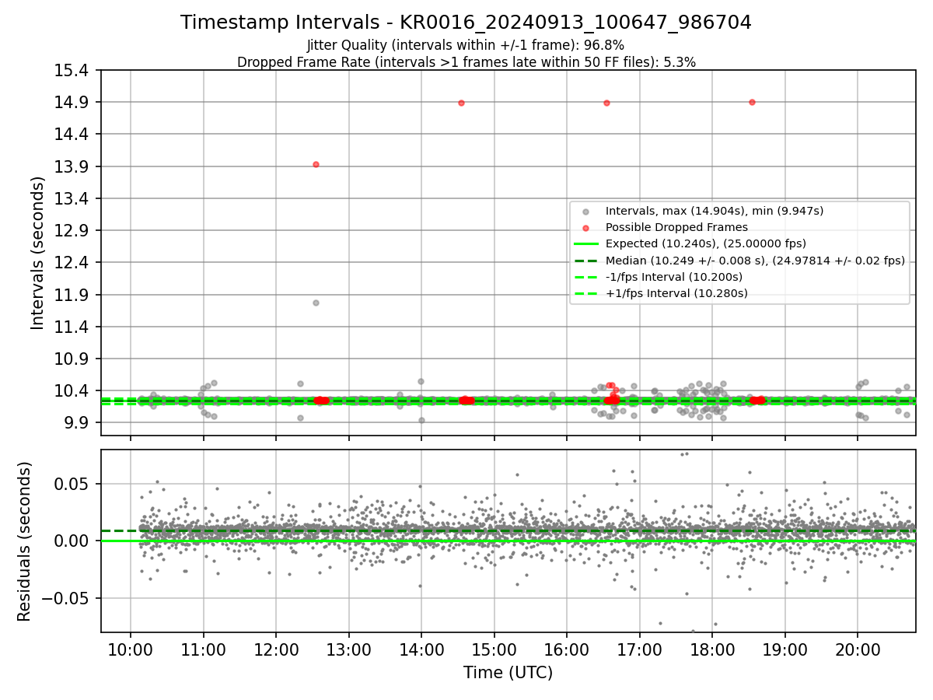This screenshot has height=700, width=933.
Task: Click the 10:00 time tick label
Action: pos(130,649)
